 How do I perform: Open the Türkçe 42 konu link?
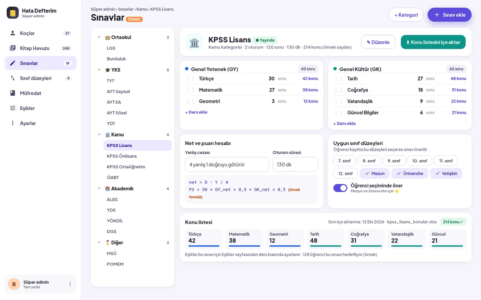pos(310,79)
